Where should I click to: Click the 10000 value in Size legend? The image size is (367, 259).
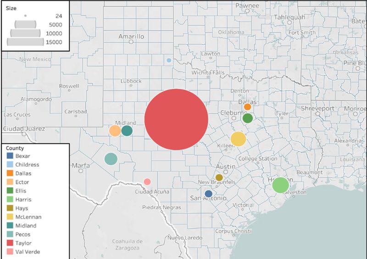pyautogui.click(x=54, y=33)
